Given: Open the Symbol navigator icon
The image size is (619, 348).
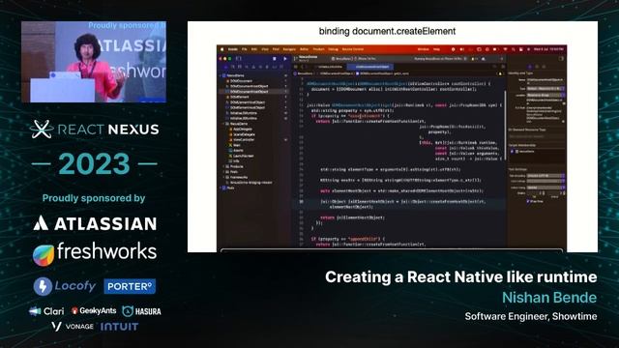Looking at the screenshot, I should [240, 67].
